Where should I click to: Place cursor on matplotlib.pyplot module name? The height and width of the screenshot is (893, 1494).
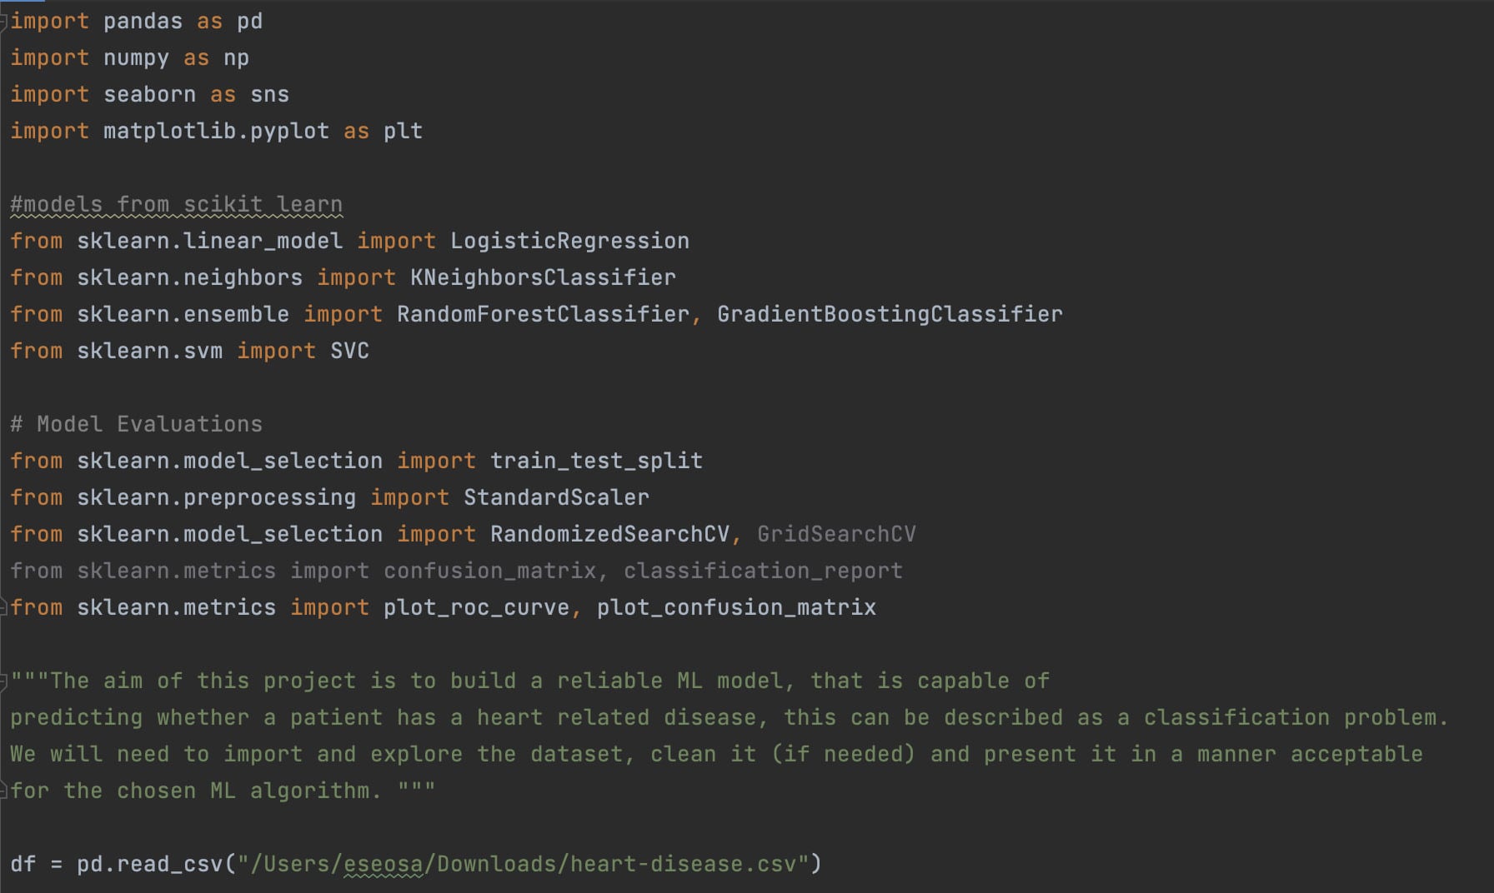(216, 132)
